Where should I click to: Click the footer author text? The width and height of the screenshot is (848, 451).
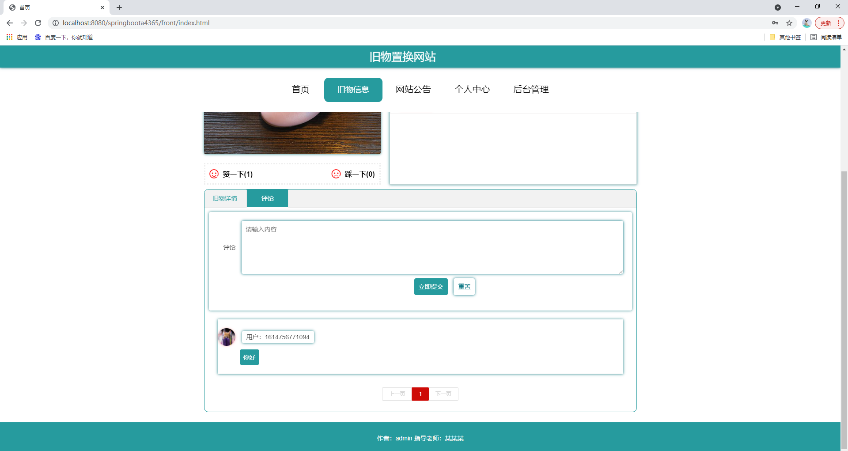click(x=420, y=438)
